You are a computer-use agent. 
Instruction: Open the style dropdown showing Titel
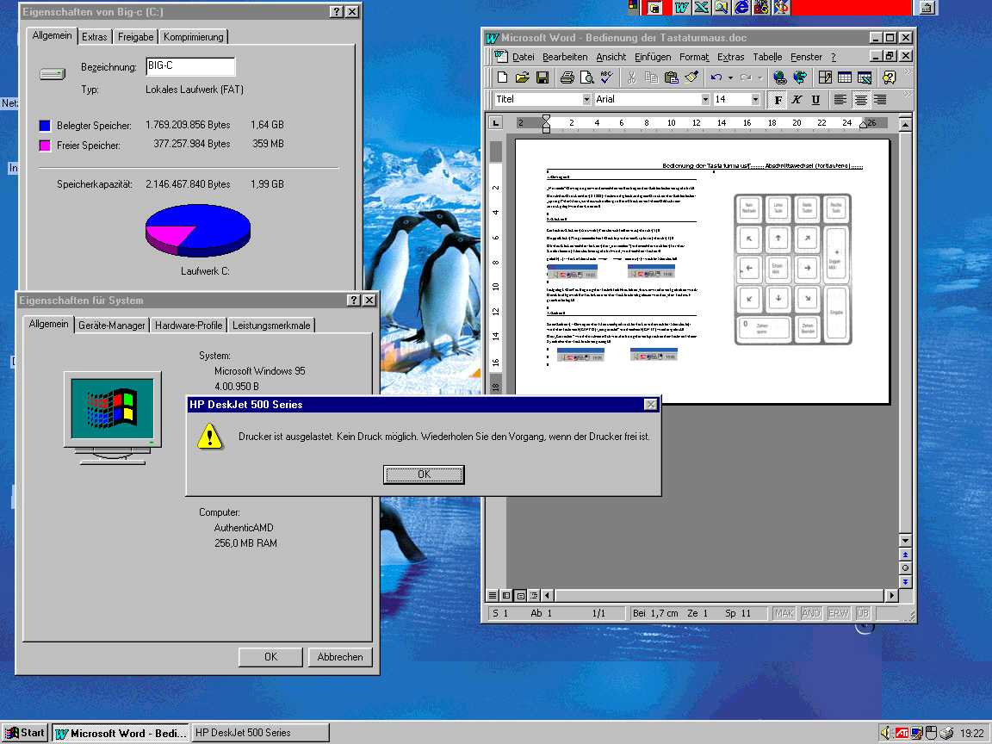(586, 99)
